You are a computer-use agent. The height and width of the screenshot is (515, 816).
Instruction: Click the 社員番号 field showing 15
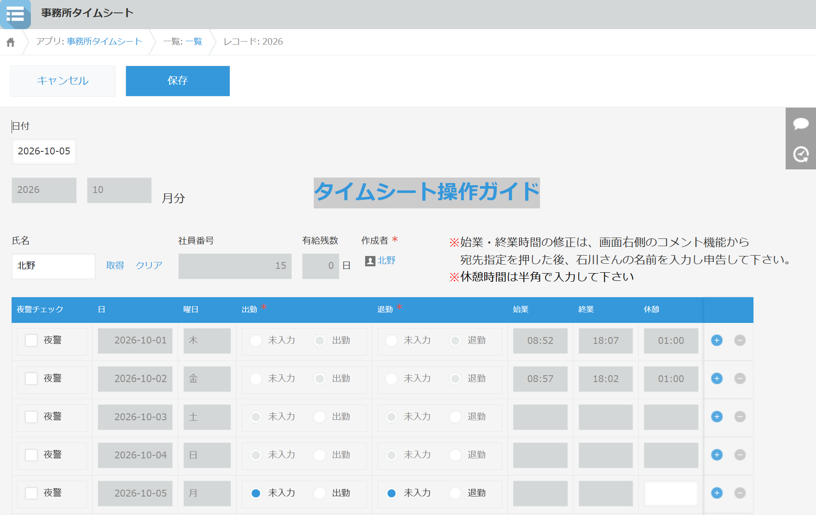[x=235, y=266]
